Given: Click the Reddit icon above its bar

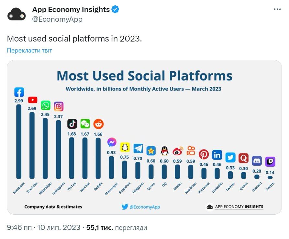Looking at the screenshot, I should [x=98, y=124].
